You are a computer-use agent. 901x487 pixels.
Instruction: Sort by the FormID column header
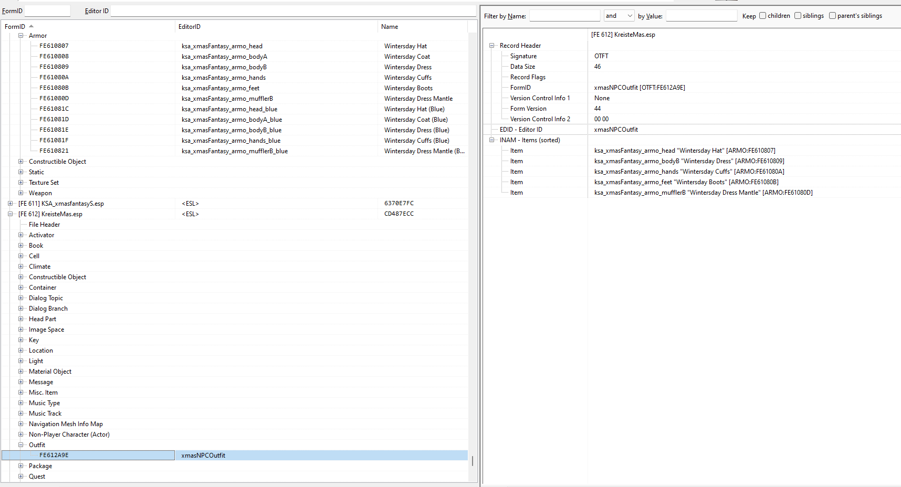[88, 27]
